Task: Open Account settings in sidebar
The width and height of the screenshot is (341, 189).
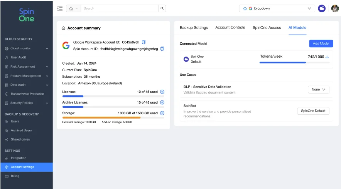Action: 27,167
